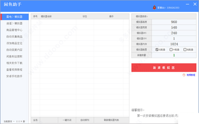199x124 pixels.
Task: Edit the 模拟器高度 field showing 960
Action: tap(174, 22)
